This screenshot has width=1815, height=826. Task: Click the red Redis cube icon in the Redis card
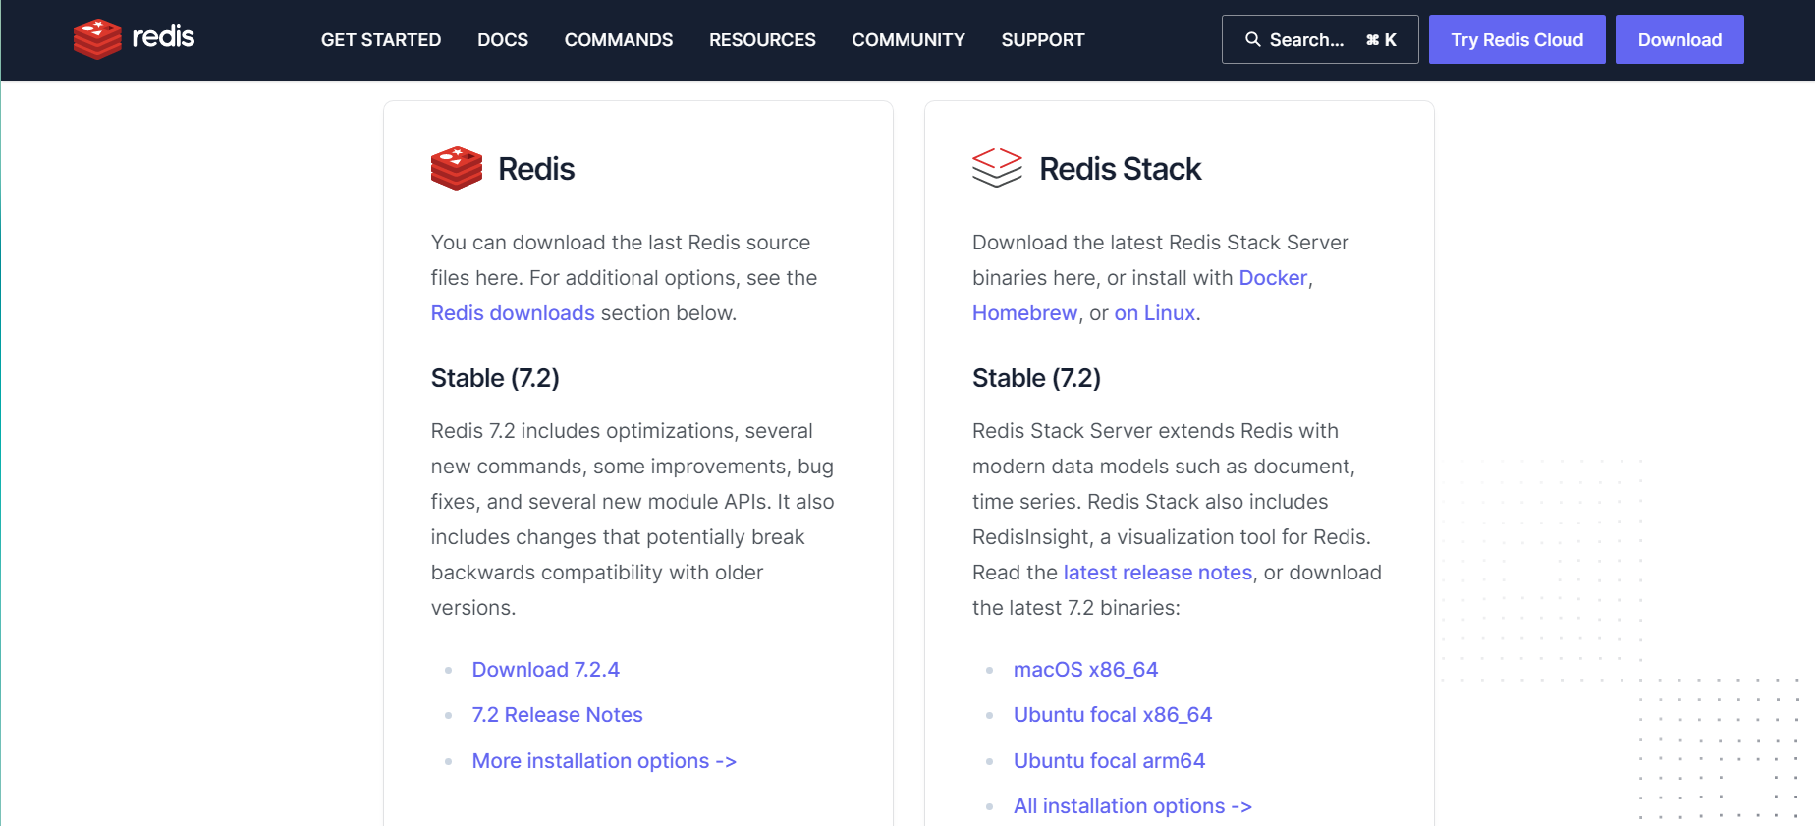457,169
